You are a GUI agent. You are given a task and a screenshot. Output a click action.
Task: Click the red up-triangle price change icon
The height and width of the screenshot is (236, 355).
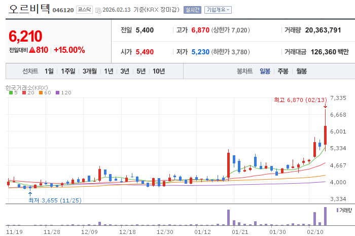(x=32, y=50)
